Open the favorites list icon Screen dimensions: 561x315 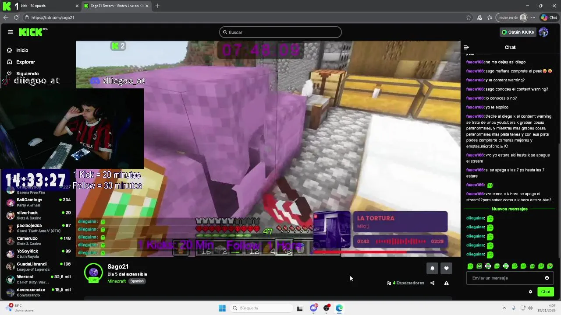[x=490, y=17]
